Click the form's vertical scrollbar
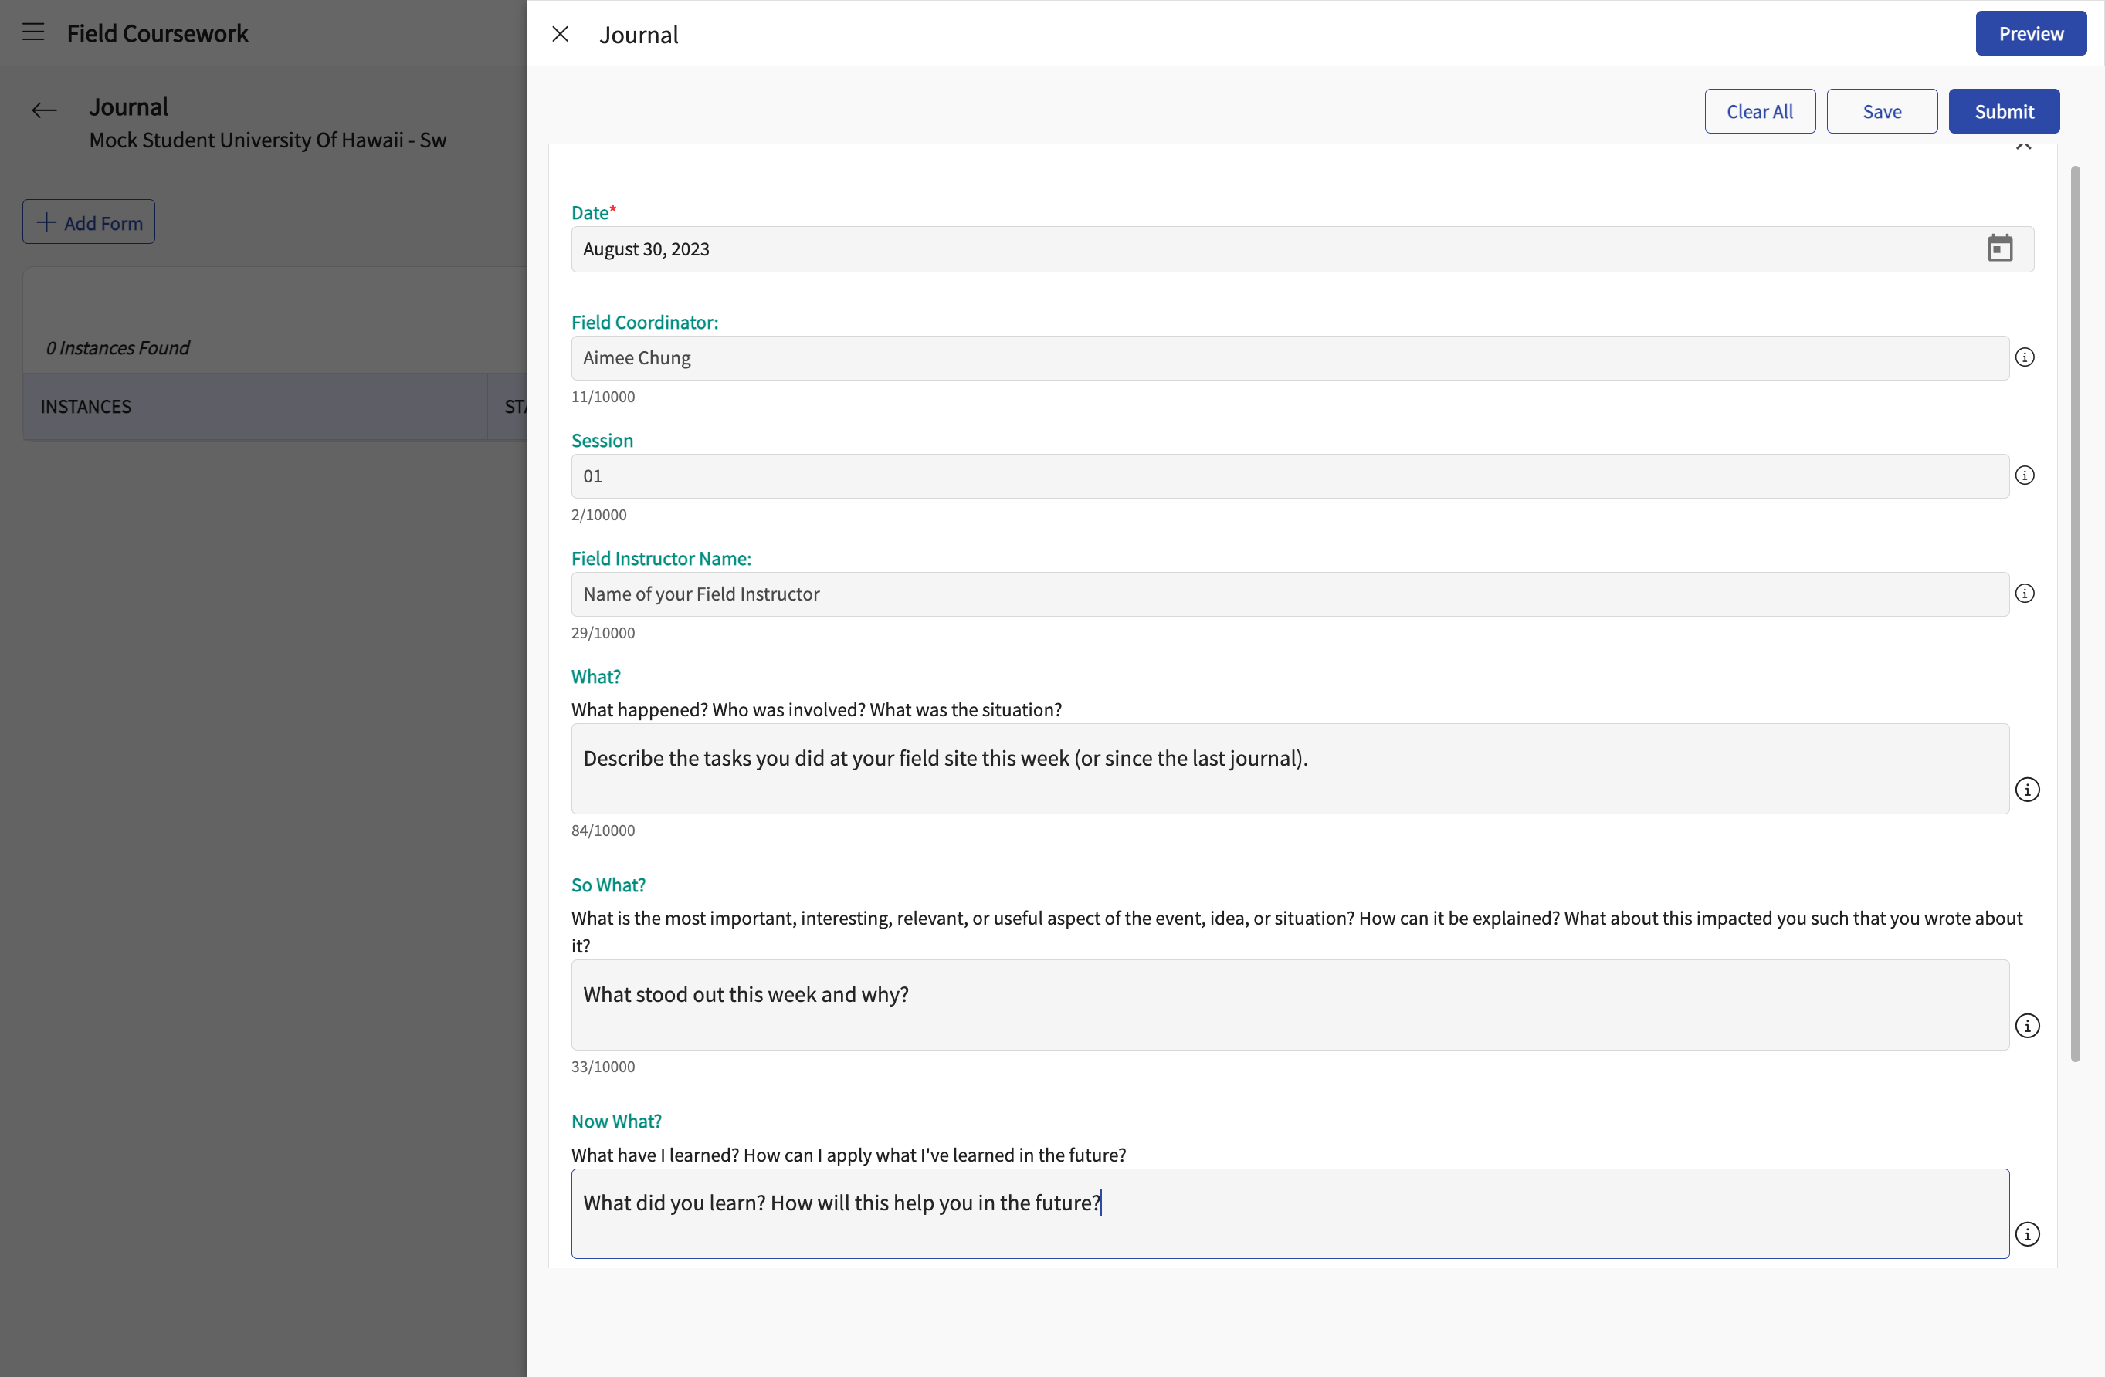The width and height of the screenshot is (2105, 1377). [2074, 614]
